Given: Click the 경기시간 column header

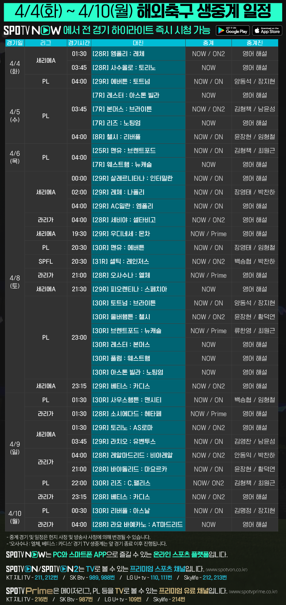Looking at the screenshot, I should [79, 43].
